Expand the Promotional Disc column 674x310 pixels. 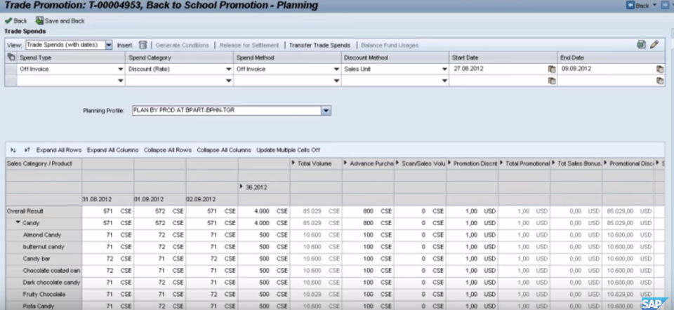coord(606,163)
